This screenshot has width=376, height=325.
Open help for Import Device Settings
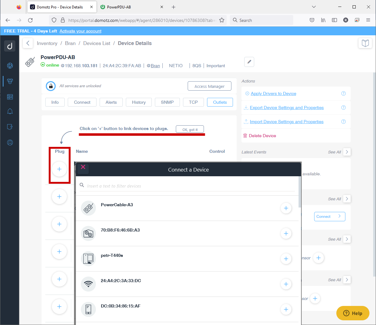[344, 122]
